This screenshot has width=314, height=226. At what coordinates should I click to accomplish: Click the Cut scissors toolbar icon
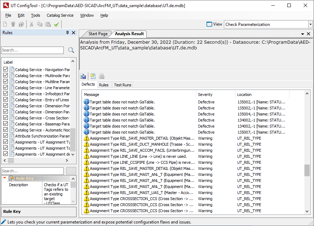coord(31,25)
